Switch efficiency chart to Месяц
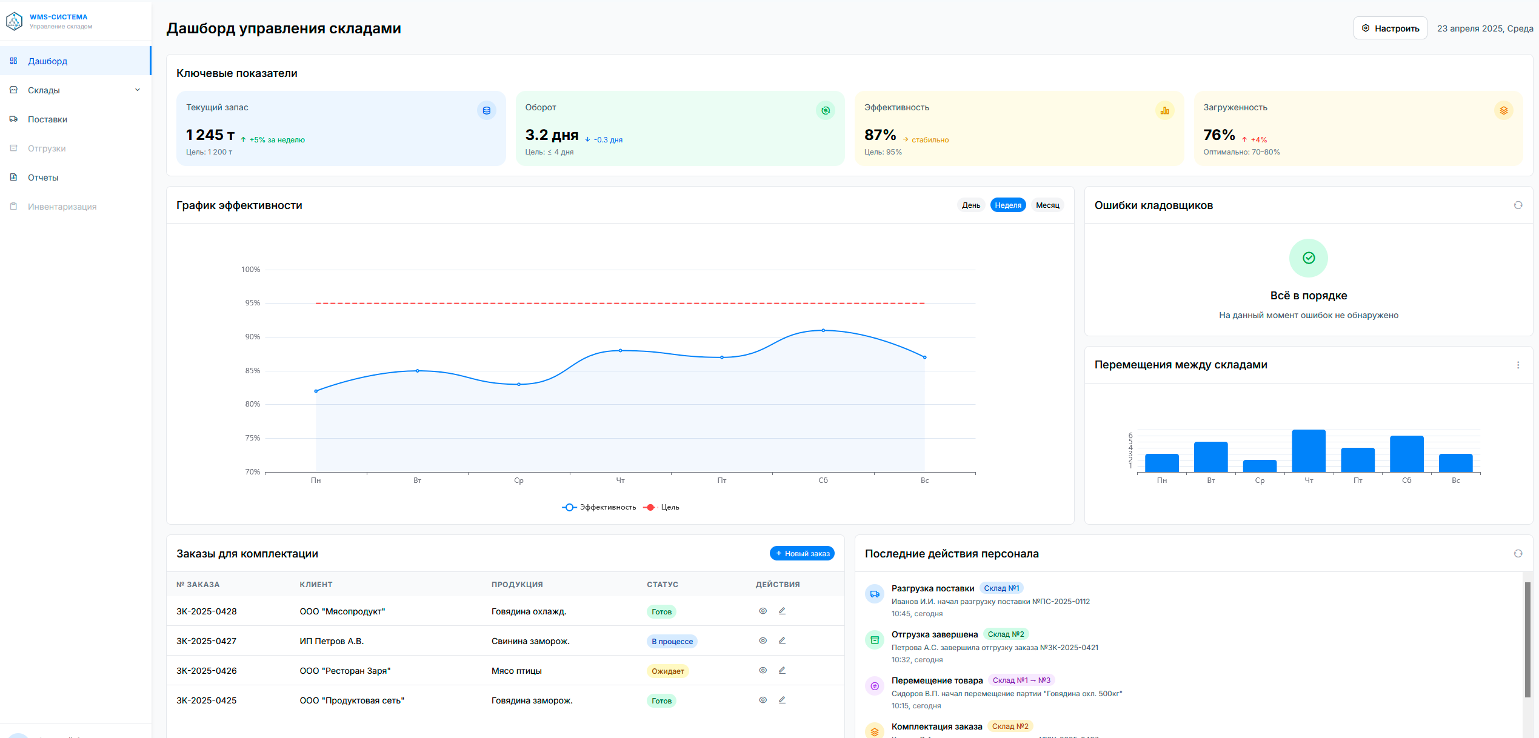The image size is (1539, 738). point(1047,205)
